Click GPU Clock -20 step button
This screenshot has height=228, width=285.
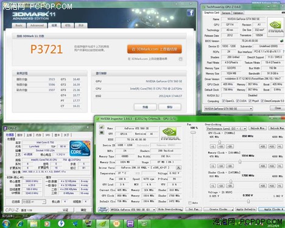[230, 147]
